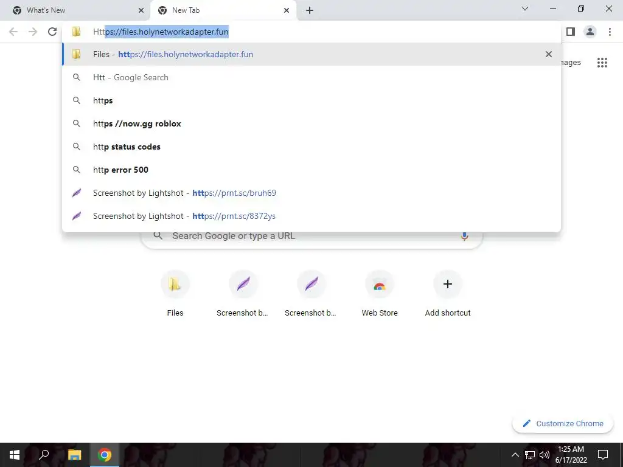Open Windows taskbar search
The image size is (623, 467).
[44, 455]
